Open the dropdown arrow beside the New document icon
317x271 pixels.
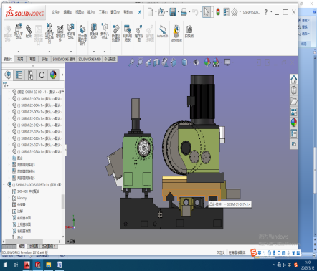tap(156, 11)
